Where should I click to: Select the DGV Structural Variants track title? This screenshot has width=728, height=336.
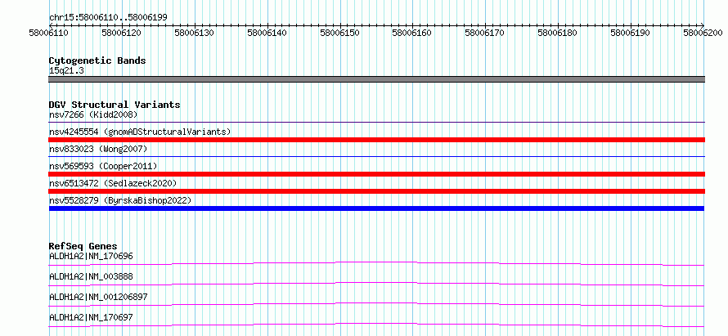(115, 105)
